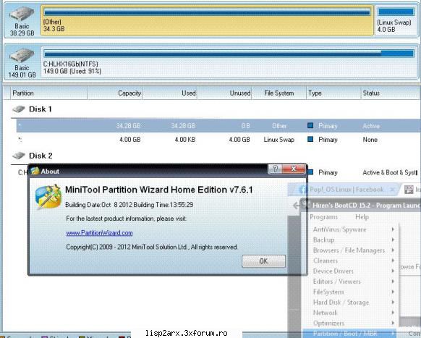Open Help menu in Hiren's BootCD launcher

[362, 217]
